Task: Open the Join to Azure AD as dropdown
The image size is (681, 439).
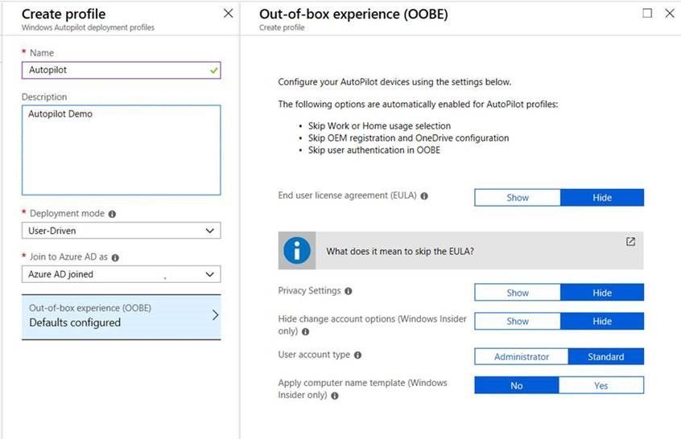Action: [122, 274]
